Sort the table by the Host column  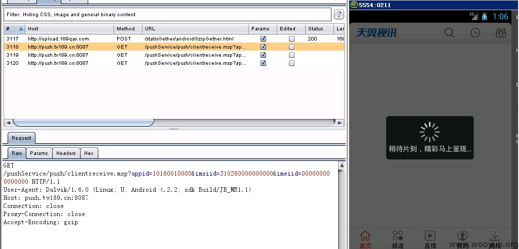click(x=69, y=29)
